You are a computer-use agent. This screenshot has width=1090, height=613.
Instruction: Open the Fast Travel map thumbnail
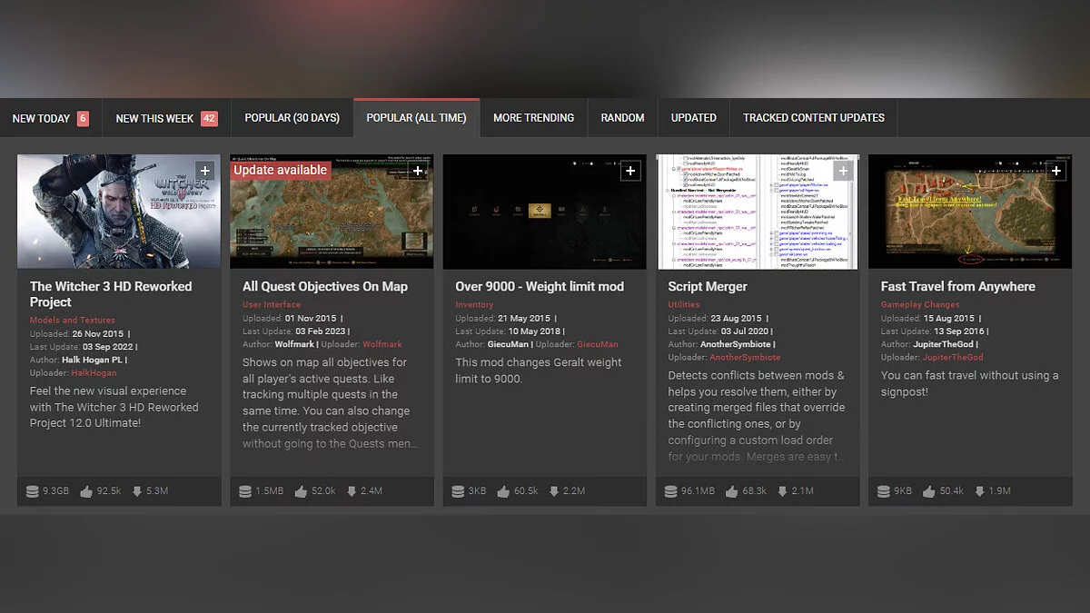(969, 212)
